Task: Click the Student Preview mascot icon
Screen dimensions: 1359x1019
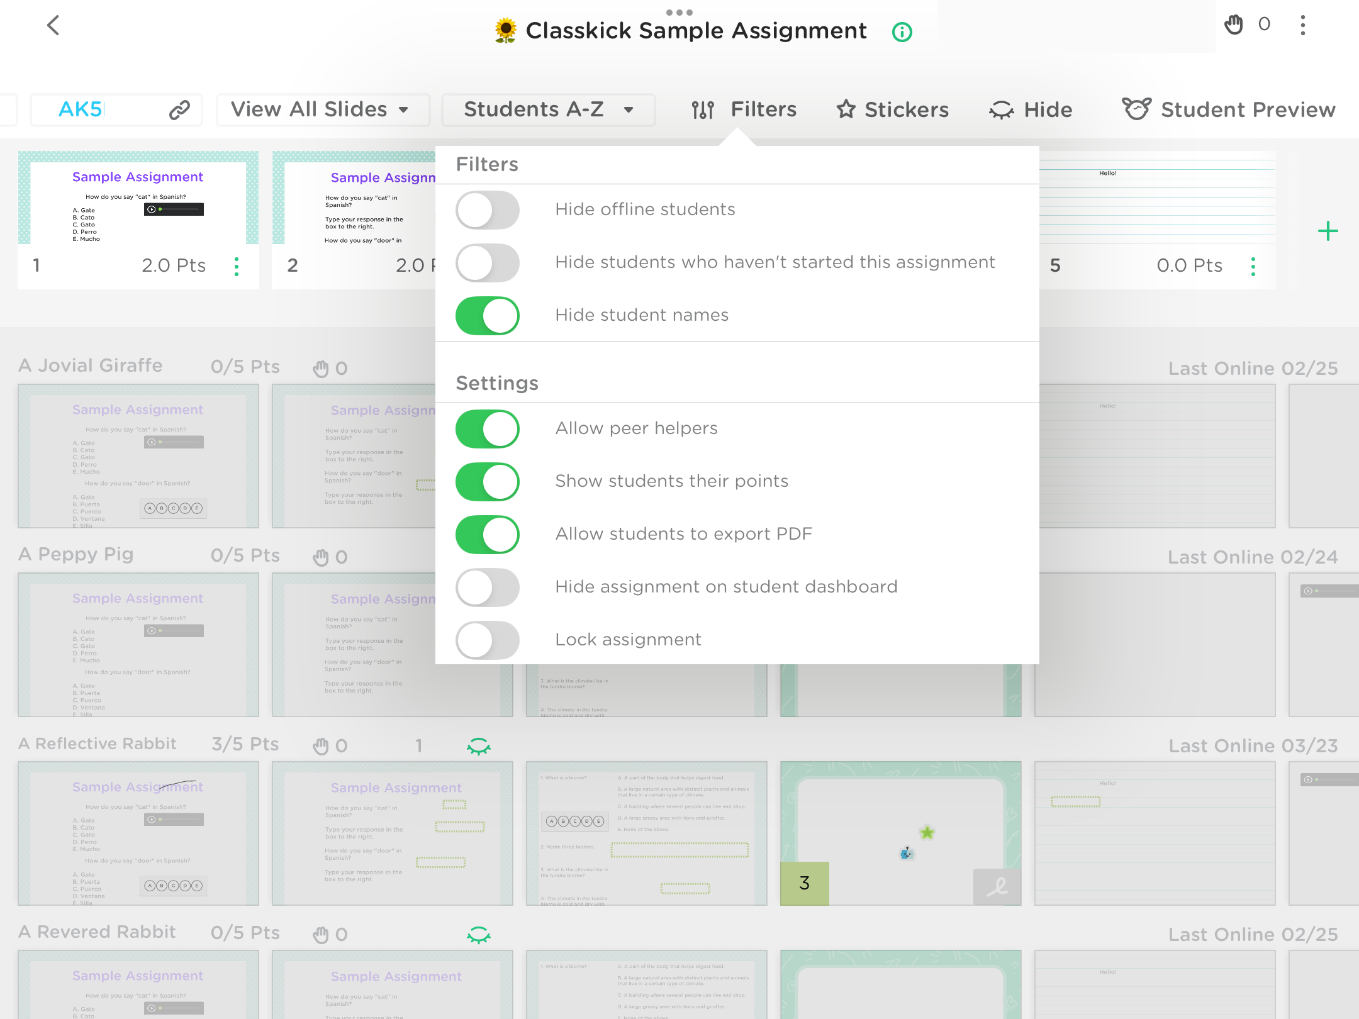Action: (x=1137, y=109)
